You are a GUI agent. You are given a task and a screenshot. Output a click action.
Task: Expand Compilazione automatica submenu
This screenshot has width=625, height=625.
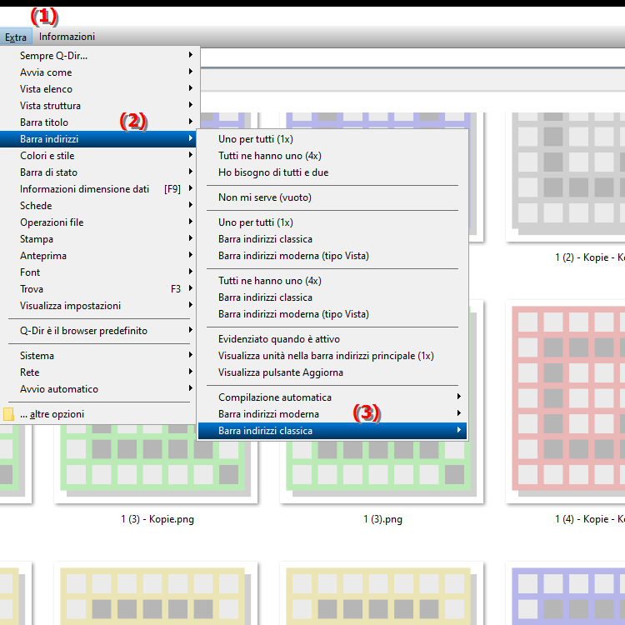(332, 397)
